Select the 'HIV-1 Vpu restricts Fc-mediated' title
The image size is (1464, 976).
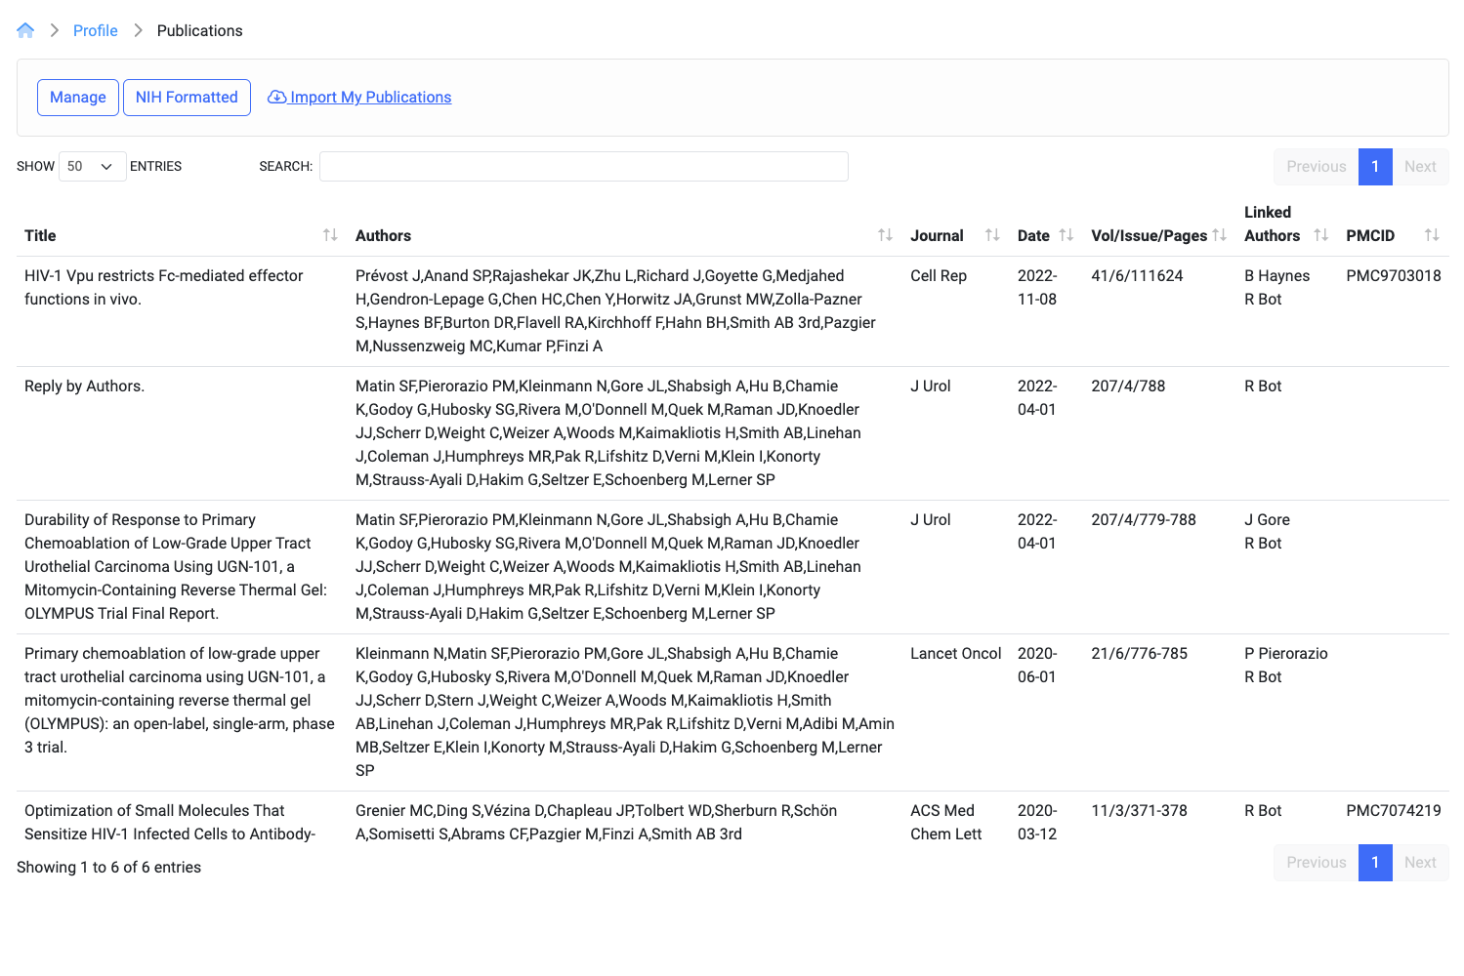(x=164, y=288)
